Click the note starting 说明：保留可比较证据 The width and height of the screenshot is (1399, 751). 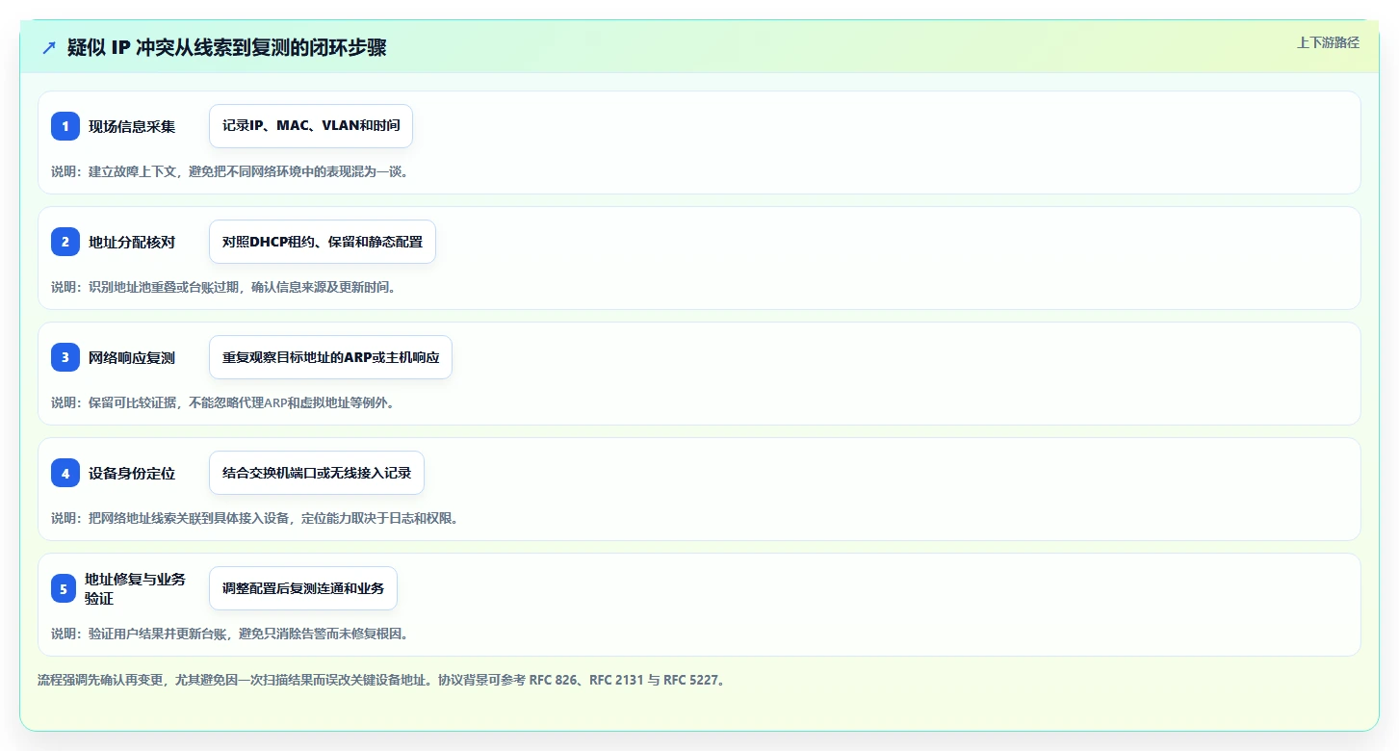(223, 402)
